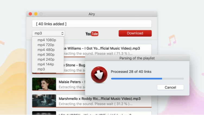Click the YouTube logo in Airy
This screenshot has height=124, width=204.
tap(92, 34)
